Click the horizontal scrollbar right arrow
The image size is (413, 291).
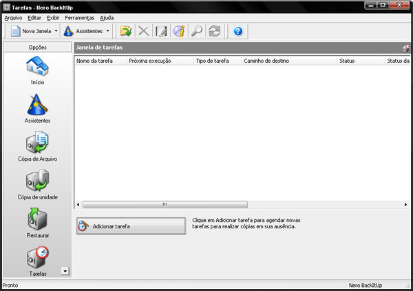pyautogui.click(x=405, y=205)
